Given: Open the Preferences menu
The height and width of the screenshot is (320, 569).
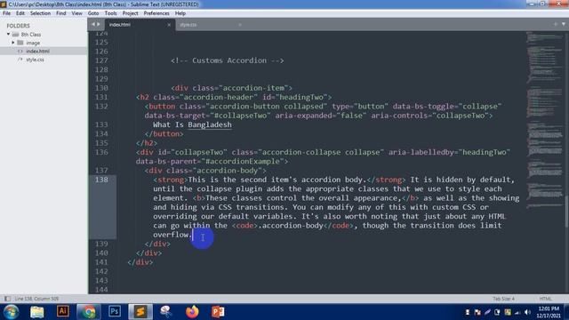Looking at the screenshot, I should pyautogui.click(x=156, y=13).
